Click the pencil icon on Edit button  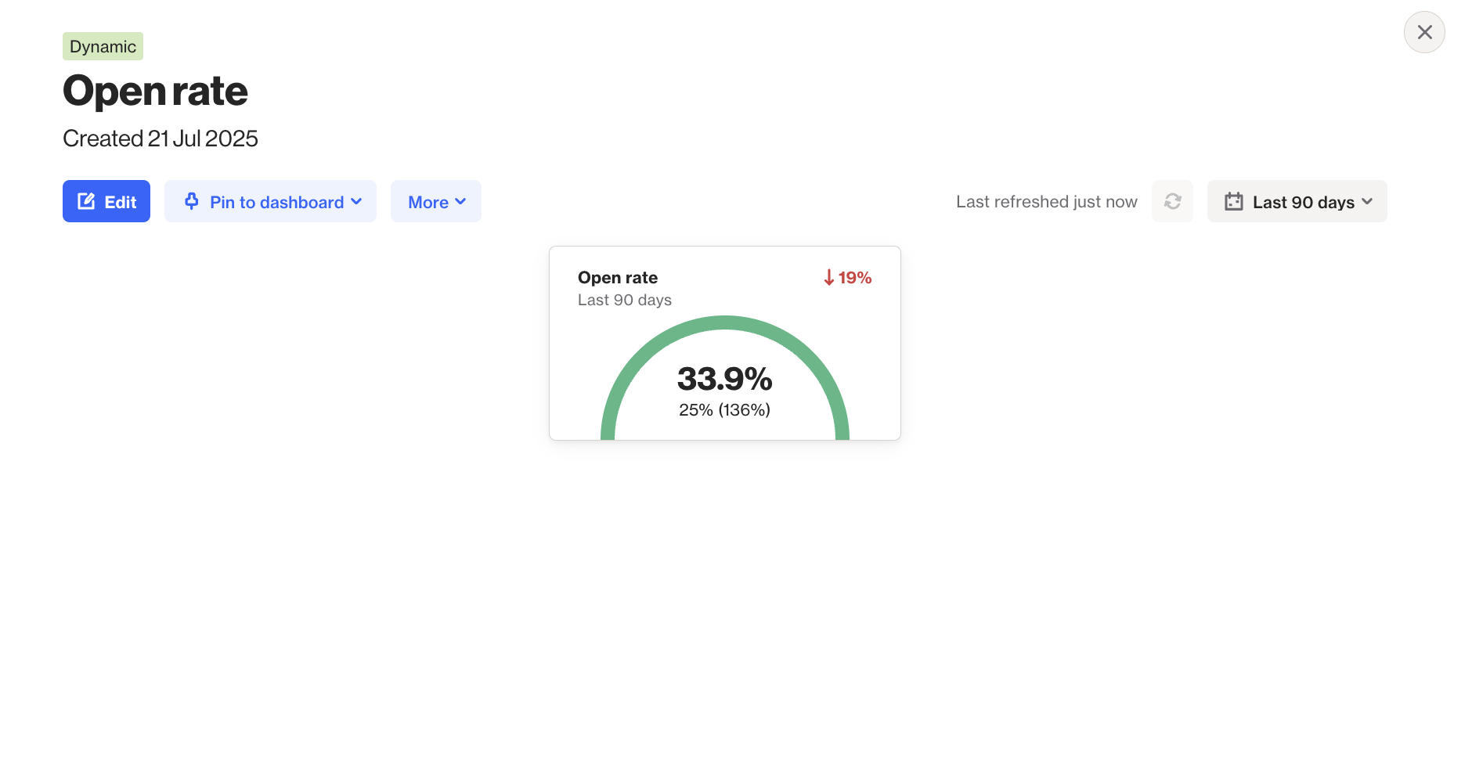[x=86, y=201]
